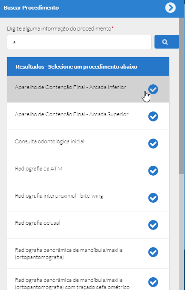The width and height of the screenshot is (185, 290).
Task: Choose the Consulta odontológica inicial row
Action: pos(88,143)
